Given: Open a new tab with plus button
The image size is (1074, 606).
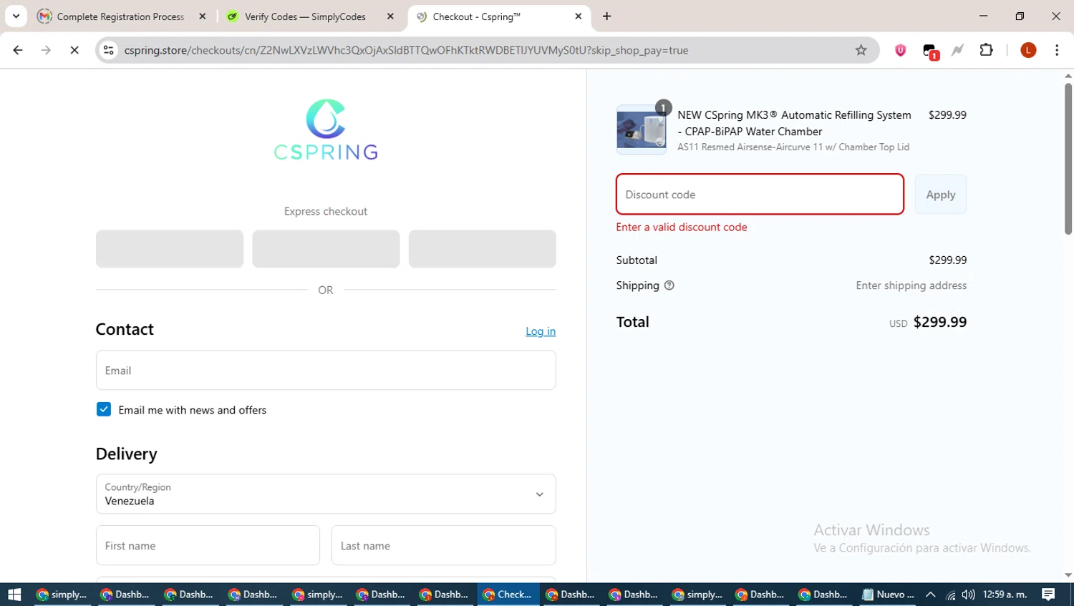Looking at the screenshot, I should 606,16.
